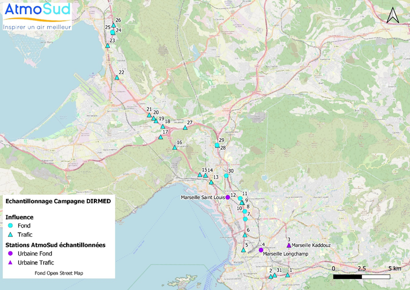The width and height of the screenshot is (410, 290).
Task: Click the 'Inspirer un air meilleur' tagline
Action: (37, 27)
